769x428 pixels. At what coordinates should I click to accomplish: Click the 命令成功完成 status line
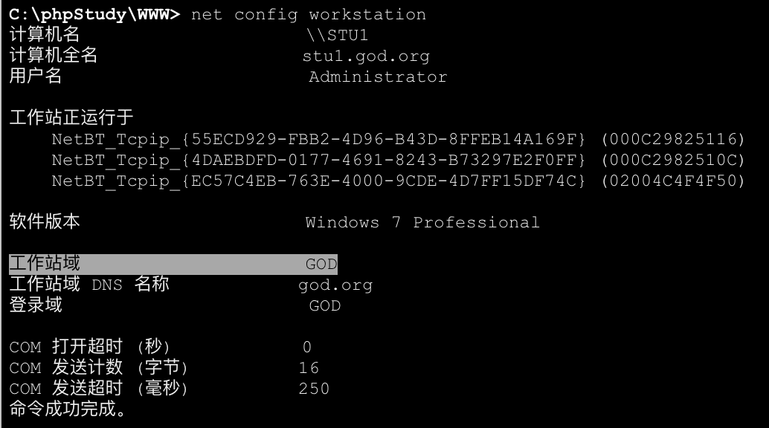coord(68,409)
